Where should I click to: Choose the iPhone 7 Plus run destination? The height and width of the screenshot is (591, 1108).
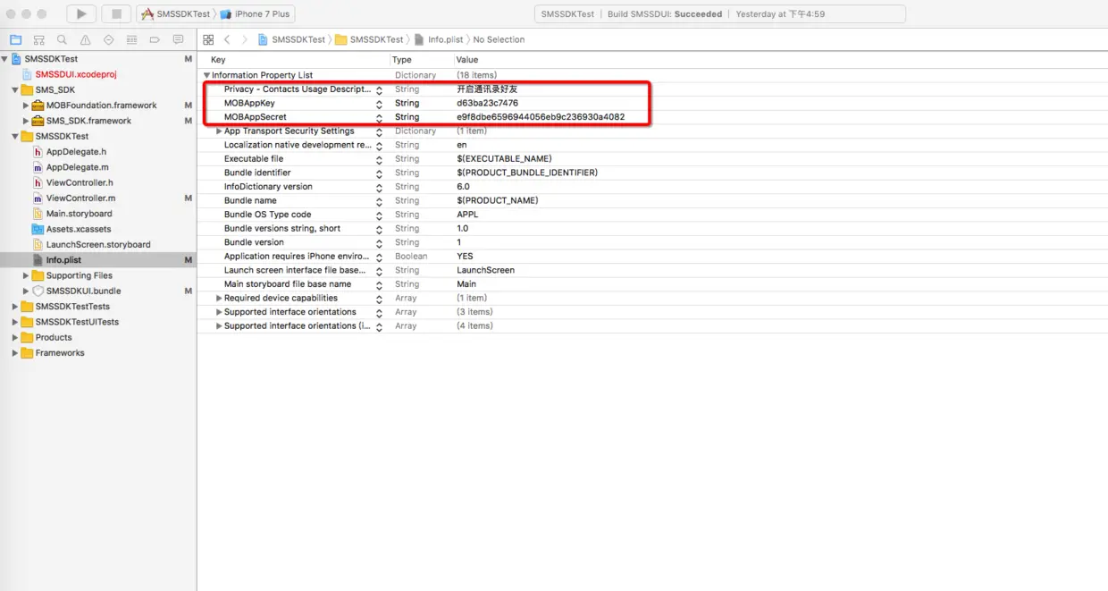pyautogui.click(x=256, y=14)
